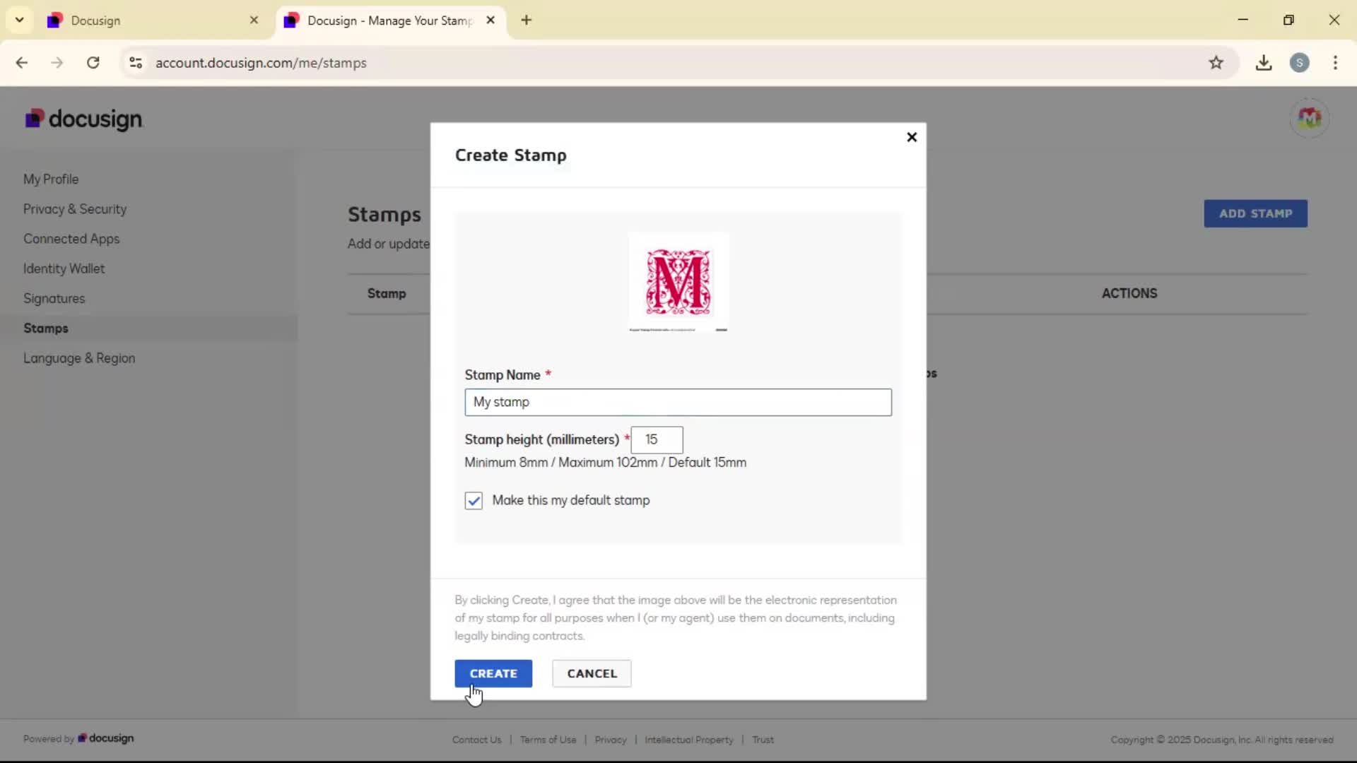Open Connected Apps in sidebar

click(x=71, y=239)
